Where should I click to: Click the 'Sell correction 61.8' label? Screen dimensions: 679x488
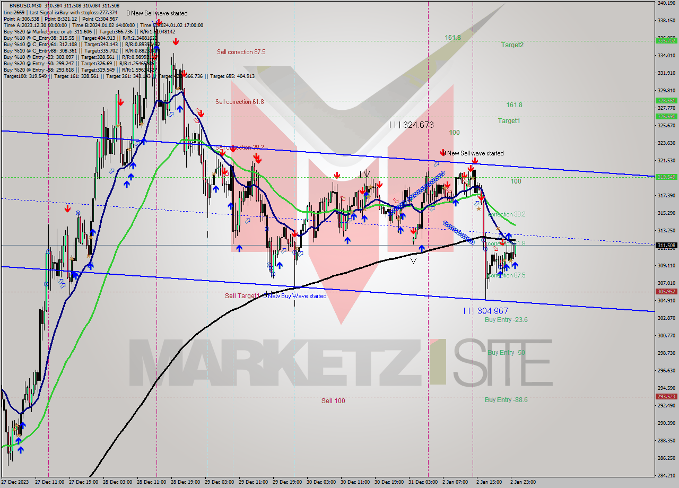coord(239,101)
